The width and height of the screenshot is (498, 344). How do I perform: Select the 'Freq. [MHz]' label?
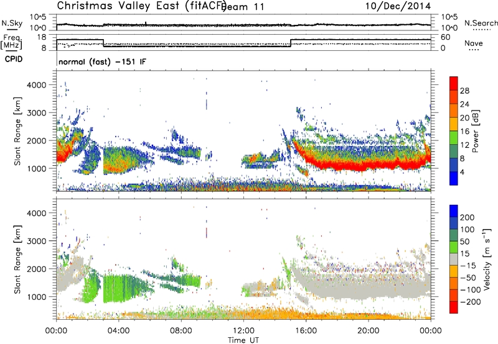coord(12,42)
